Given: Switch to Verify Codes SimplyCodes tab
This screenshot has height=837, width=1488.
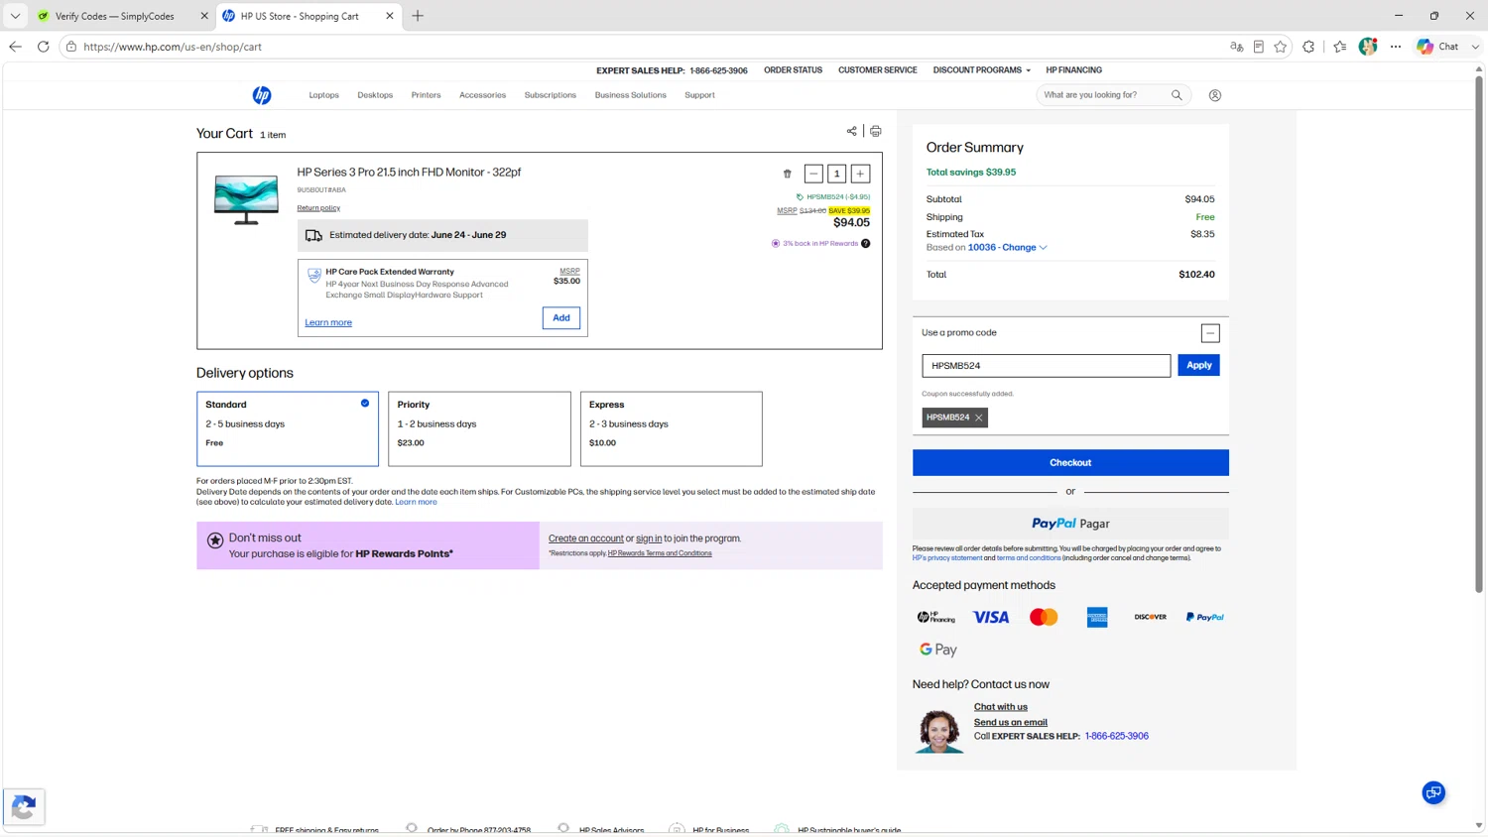Looking at the screenshot, I should coord(115,16).
